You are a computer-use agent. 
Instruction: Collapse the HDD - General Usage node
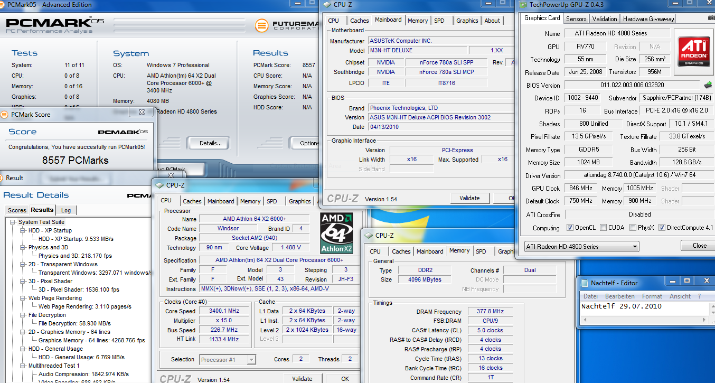tap(23, 349)
